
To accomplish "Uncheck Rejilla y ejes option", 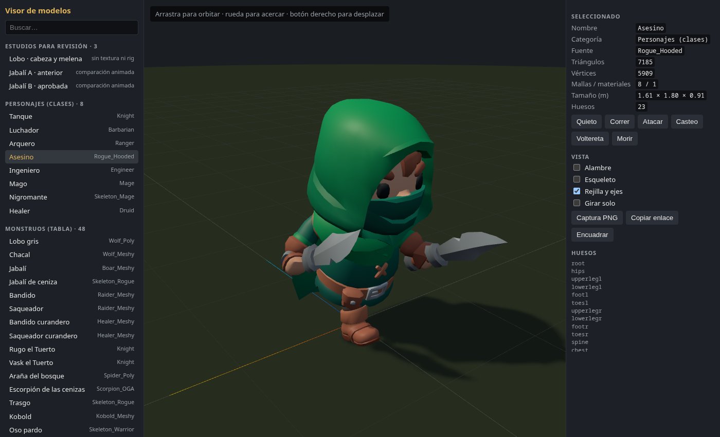I will (x=577, y=191).
